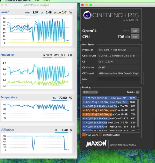This screenshot has width=155, height=163.
Task: Click the Frequency section heading
Action: pos(7,55)
